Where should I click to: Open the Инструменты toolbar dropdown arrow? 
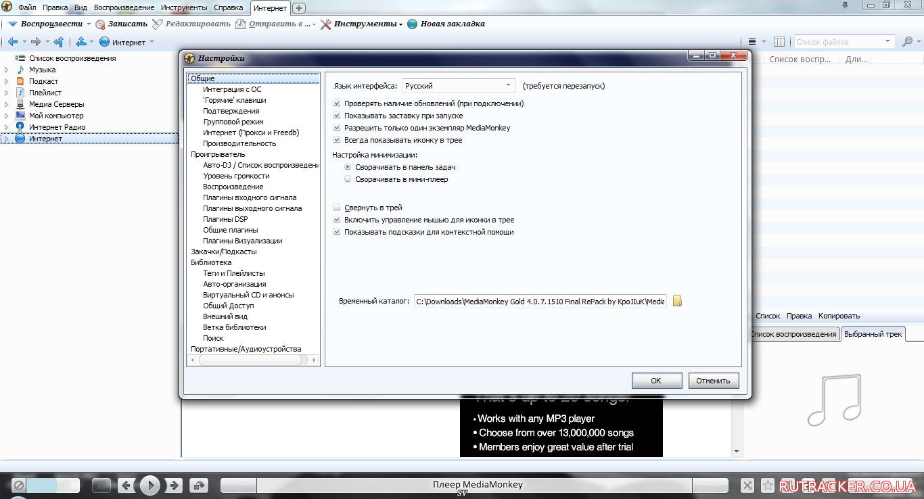tap(400, 24)
